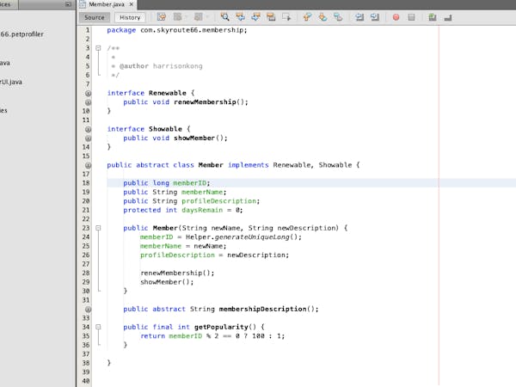The image size is (516, 387).
Task: Click the Last Edit toolbar icon
Action: click(x=162, y=17)
